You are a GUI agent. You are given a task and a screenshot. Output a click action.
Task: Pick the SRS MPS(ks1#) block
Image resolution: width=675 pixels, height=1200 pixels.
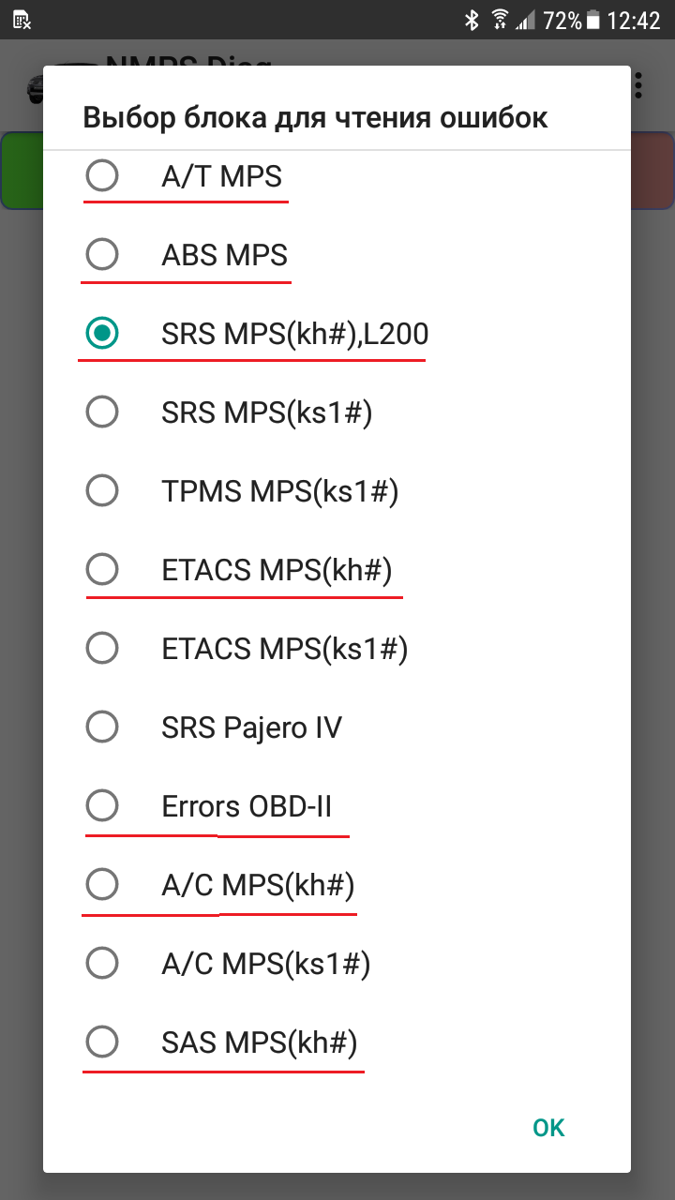[x=102, y=412]
